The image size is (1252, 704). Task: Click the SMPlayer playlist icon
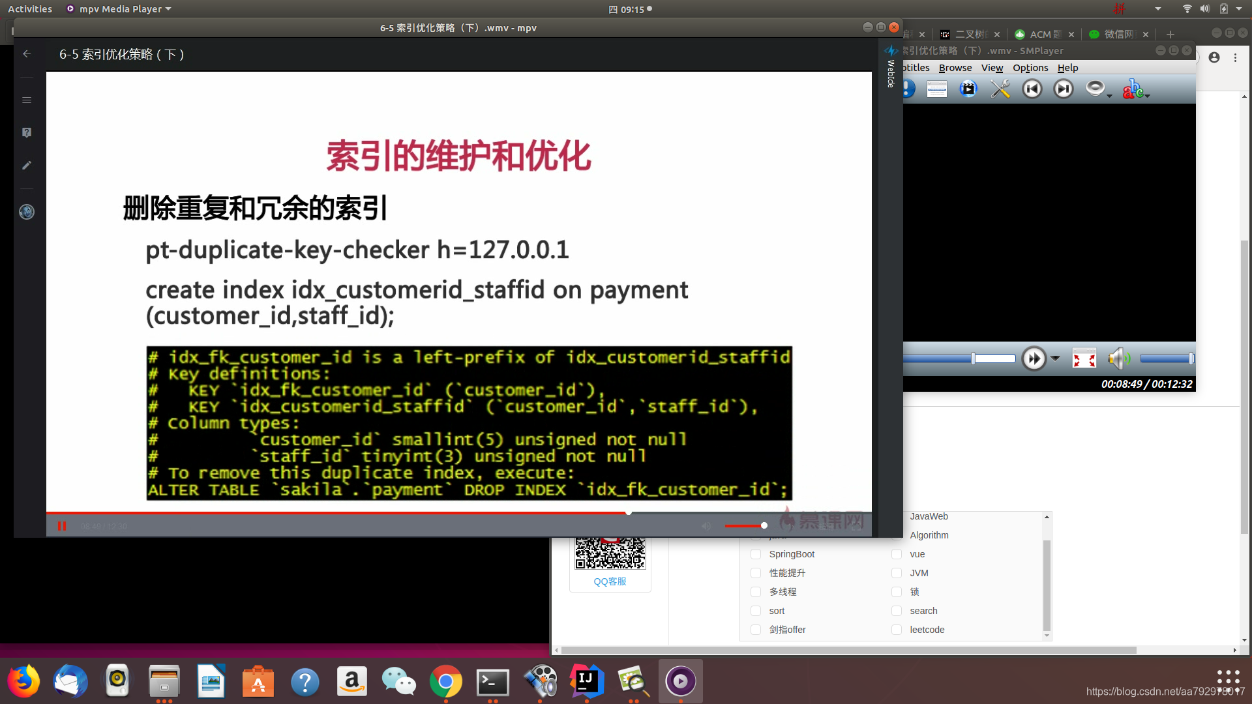point(936,89)
